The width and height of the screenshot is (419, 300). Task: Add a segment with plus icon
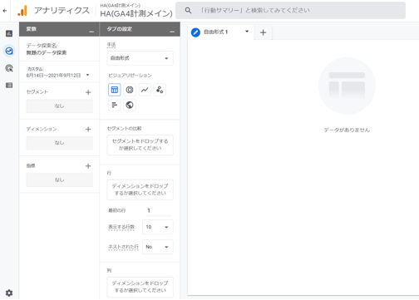88,92
